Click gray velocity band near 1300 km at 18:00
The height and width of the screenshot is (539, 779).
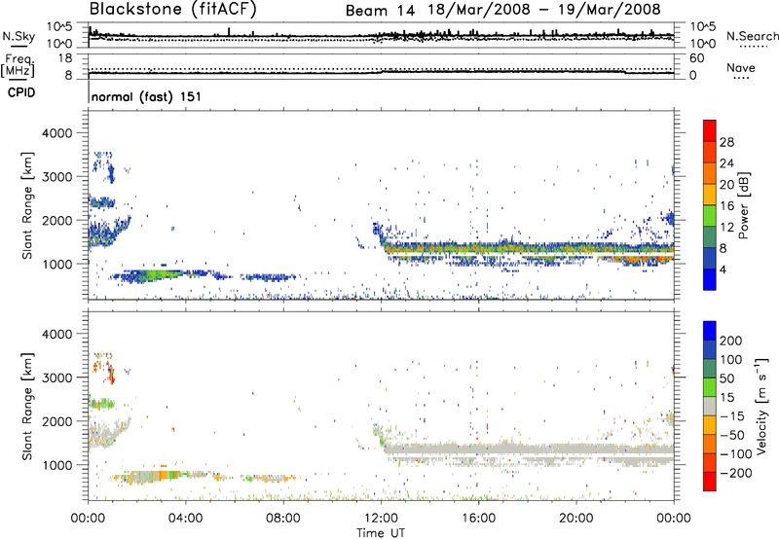[527, 449]
